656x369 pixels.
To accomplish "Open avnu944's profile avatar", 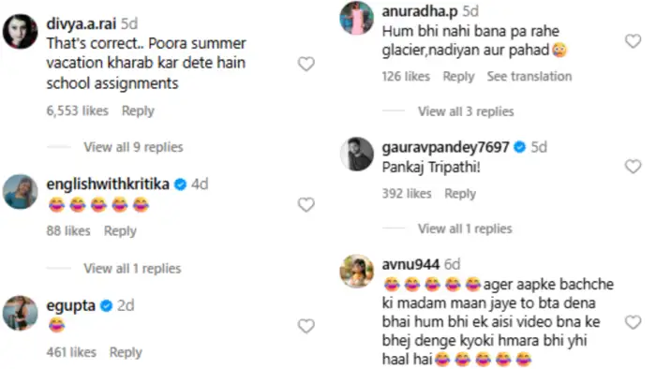I will click(x=356, y=272).
